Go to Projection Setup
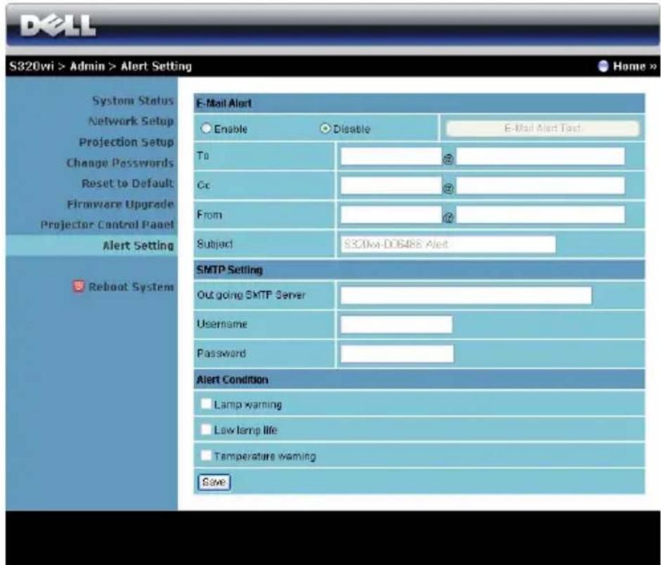The height and width of the screenshot is (565, 661). tap(126, 141)
